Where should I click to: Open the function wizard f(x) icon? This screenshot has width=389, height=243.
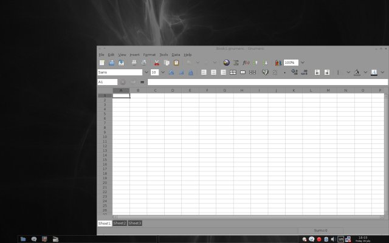pyautogui.click(x=246, y=63)
